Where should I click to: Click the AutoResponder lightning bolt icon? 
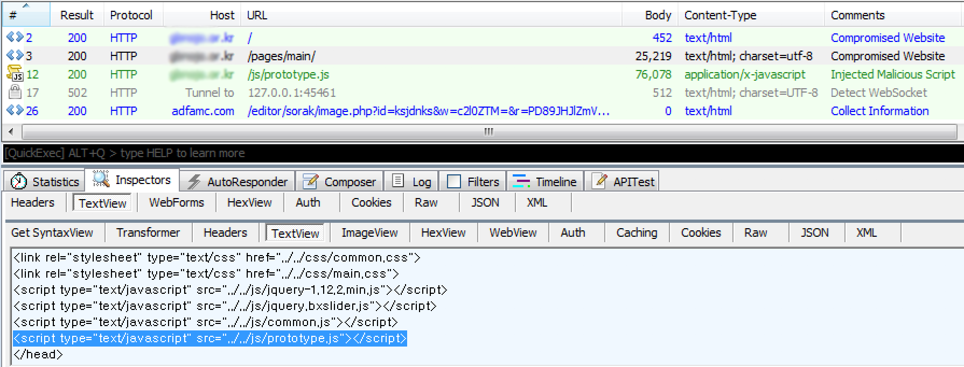pos(194,181)
